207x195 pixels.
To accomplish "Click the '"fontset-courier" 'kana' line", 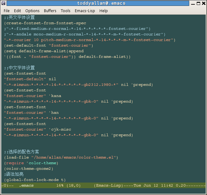I will [x=32, y=96].
